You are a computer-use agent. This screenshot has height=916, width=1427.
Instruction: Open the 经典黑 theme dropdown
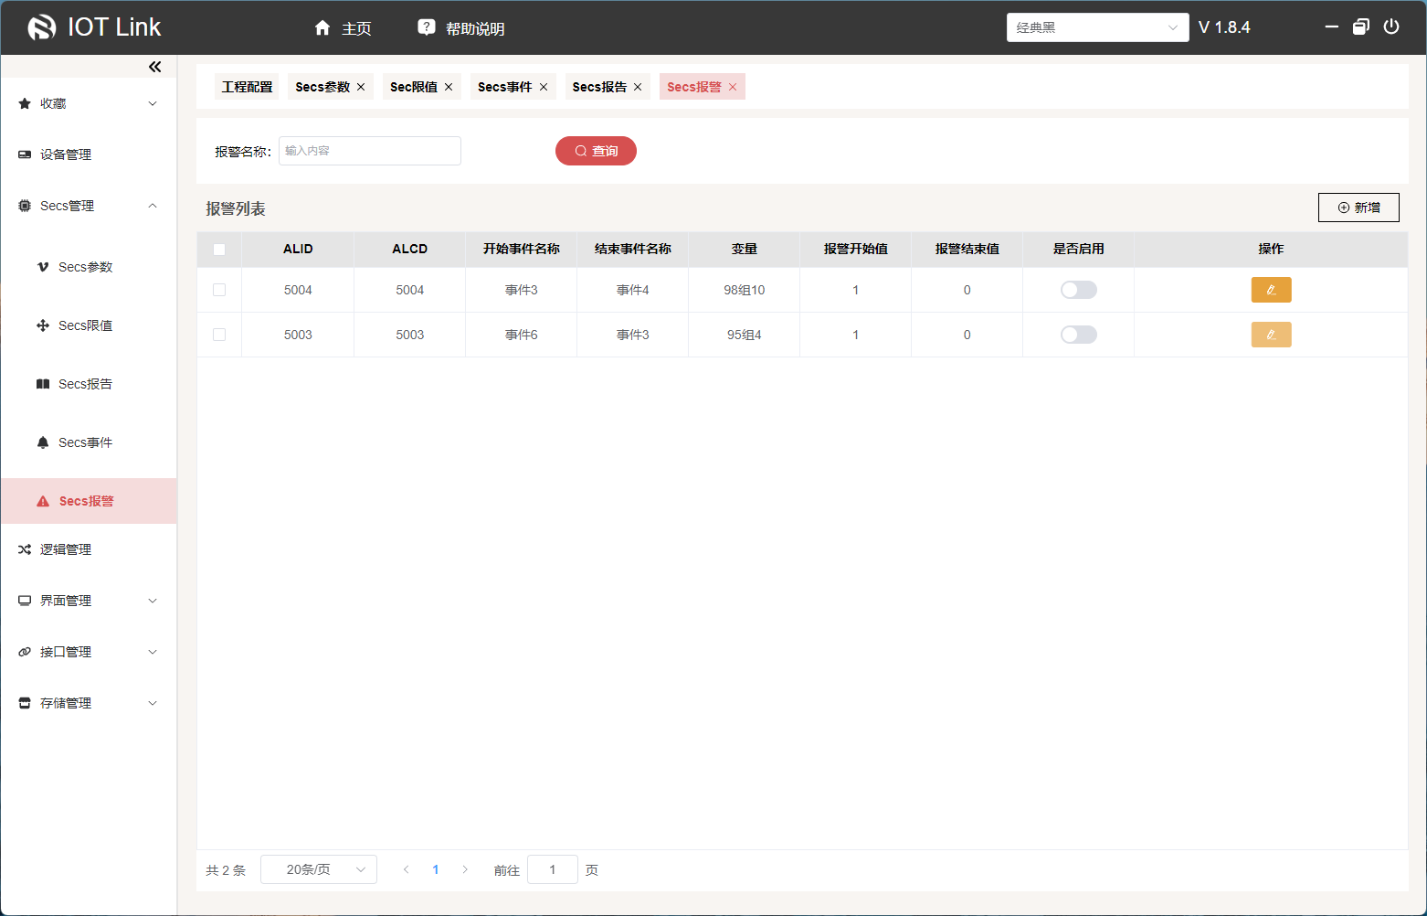pos(1098,27)
